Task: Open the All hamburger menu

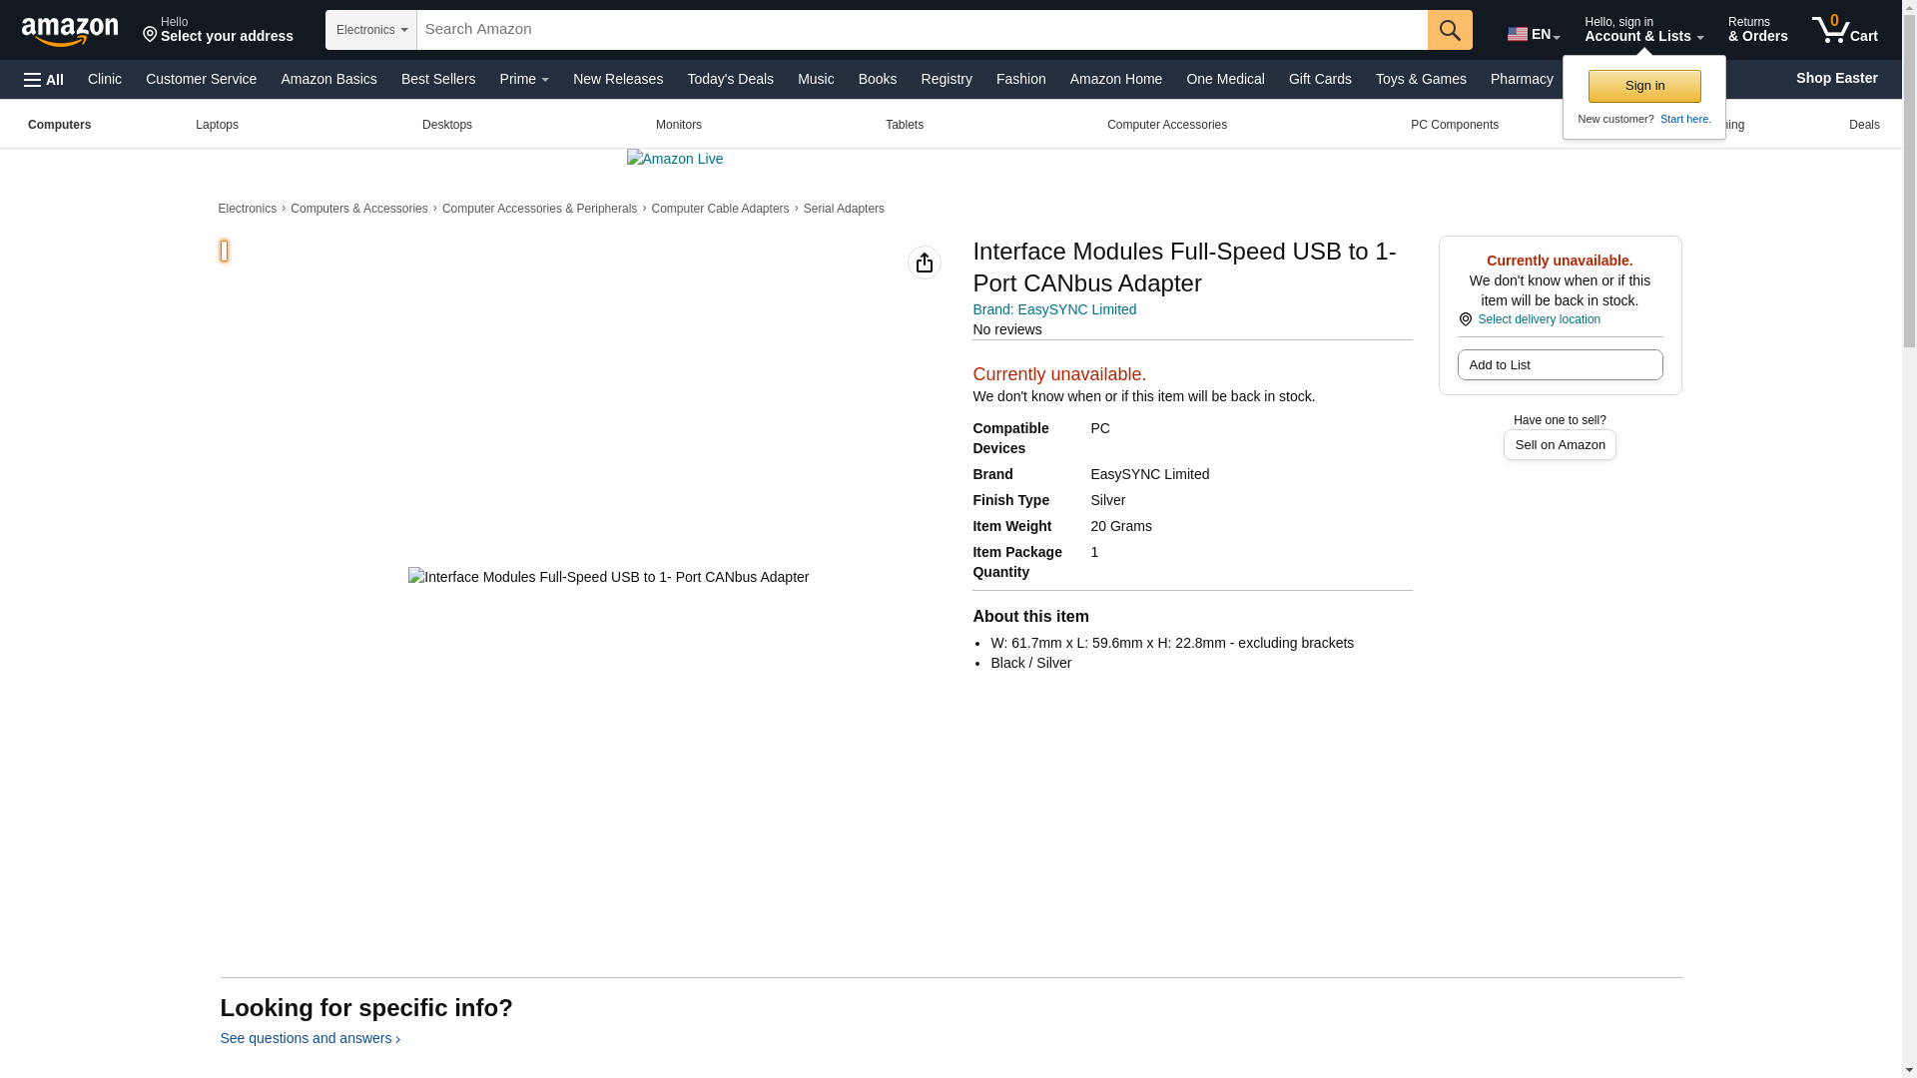Action: click(44, 79)
